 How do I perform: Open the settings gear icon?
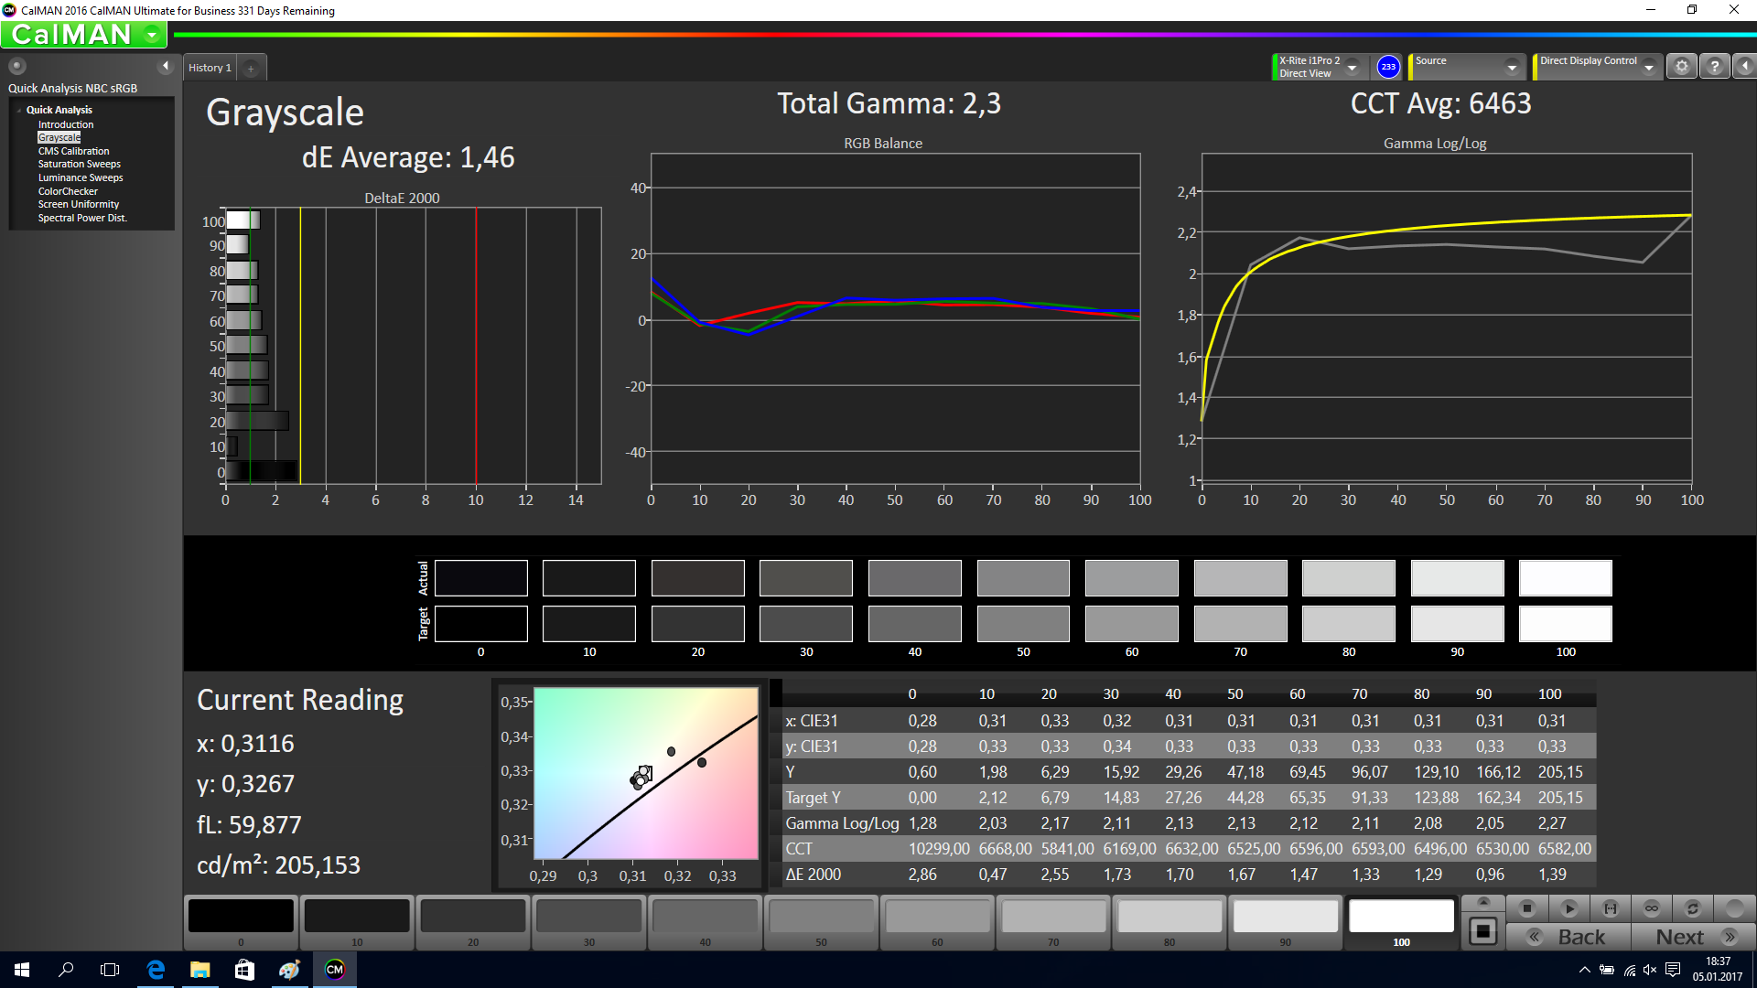(1681, 66)
